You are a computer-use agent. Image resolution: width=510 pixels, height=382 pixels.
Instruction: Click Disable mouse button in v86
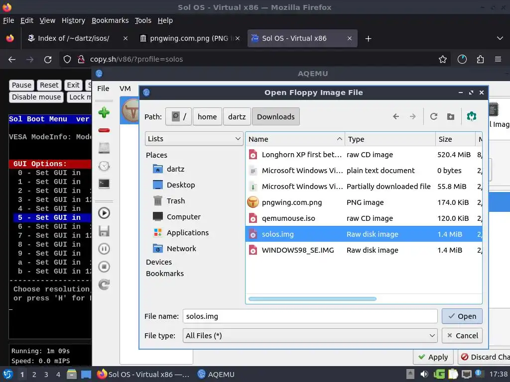[x=36, y=97]
